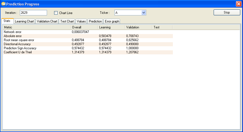This screenshot has height=132, width=243.
Task: Click the Validation column header
Action: click(x=139, y=27)
